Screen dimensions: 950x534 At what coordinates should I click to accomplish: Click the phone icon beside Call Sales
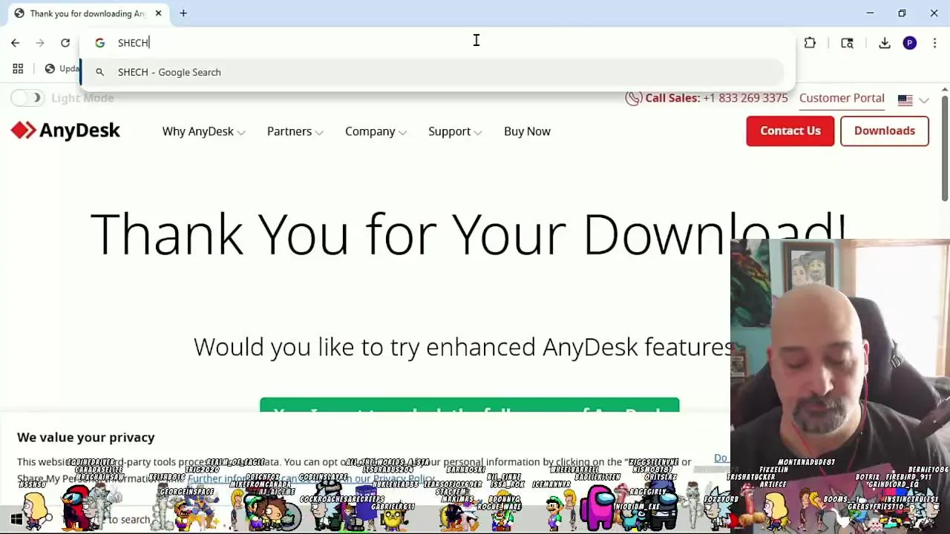coord(633,98)
